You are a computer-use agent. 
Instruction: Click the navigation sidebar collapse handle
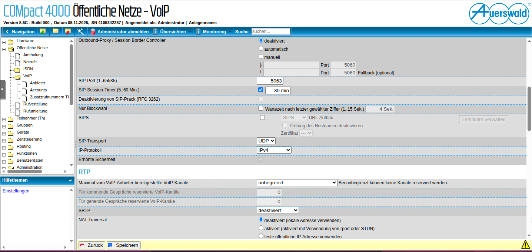[x=3, y=90]
